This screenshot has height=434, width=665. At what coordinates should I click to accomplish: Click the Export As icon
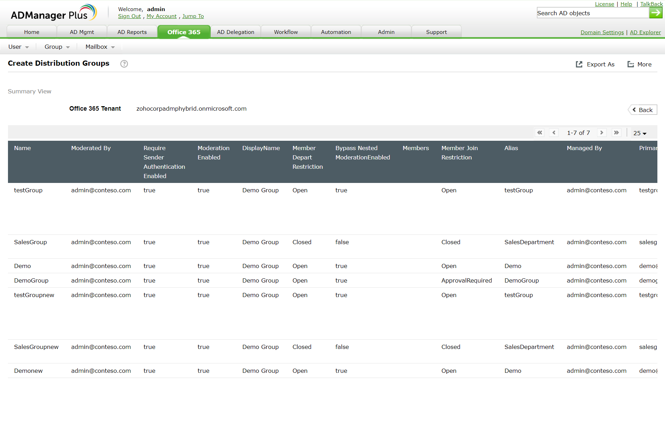[x=579, y=64]
